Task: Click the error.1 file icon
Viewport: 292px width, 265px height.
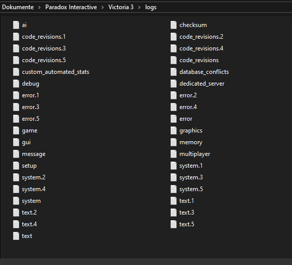Action: point(16,95)
